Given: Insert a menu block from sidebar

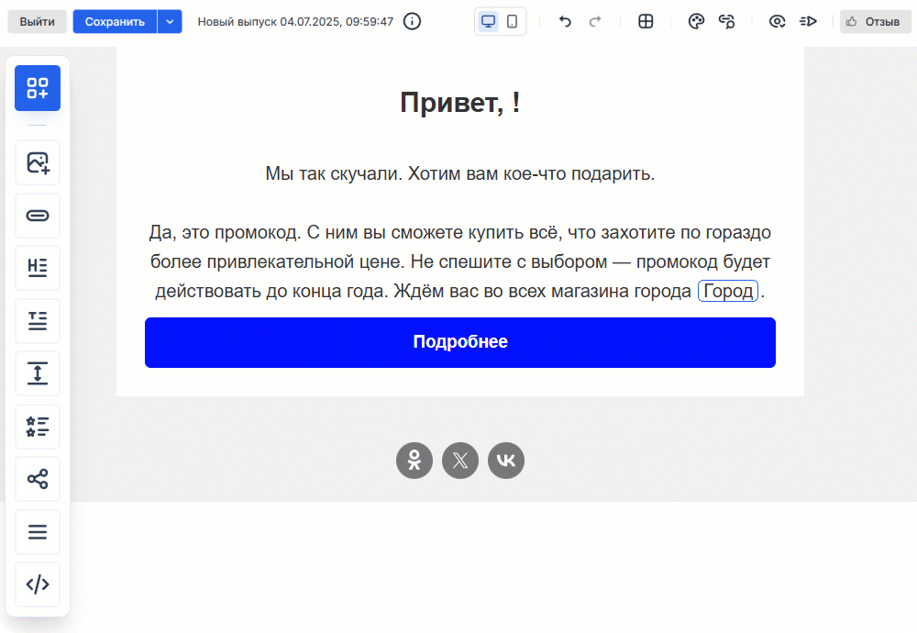Looking at the screenshot, I should (x=38, y=532).
